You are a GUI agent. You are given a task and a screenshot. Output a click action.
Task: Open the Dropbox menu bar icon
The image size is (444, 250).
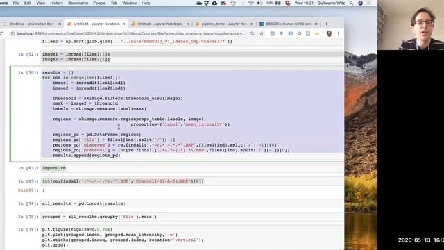click(207, 3)
